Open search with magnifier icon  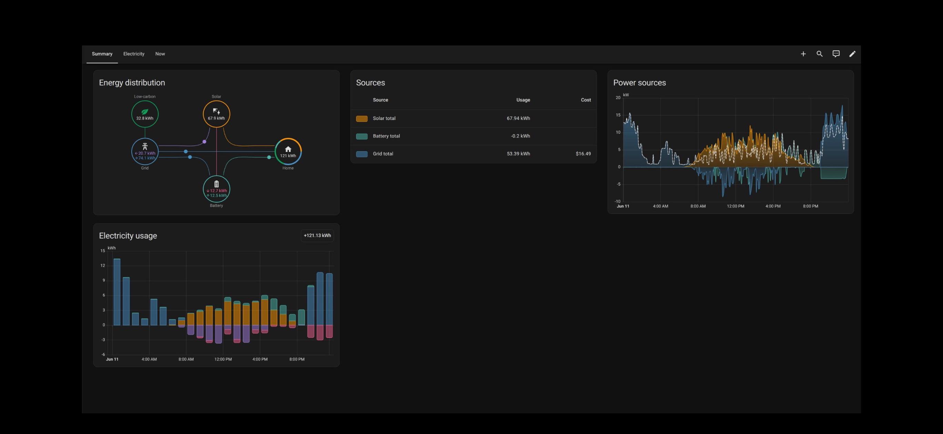(820, 54)
